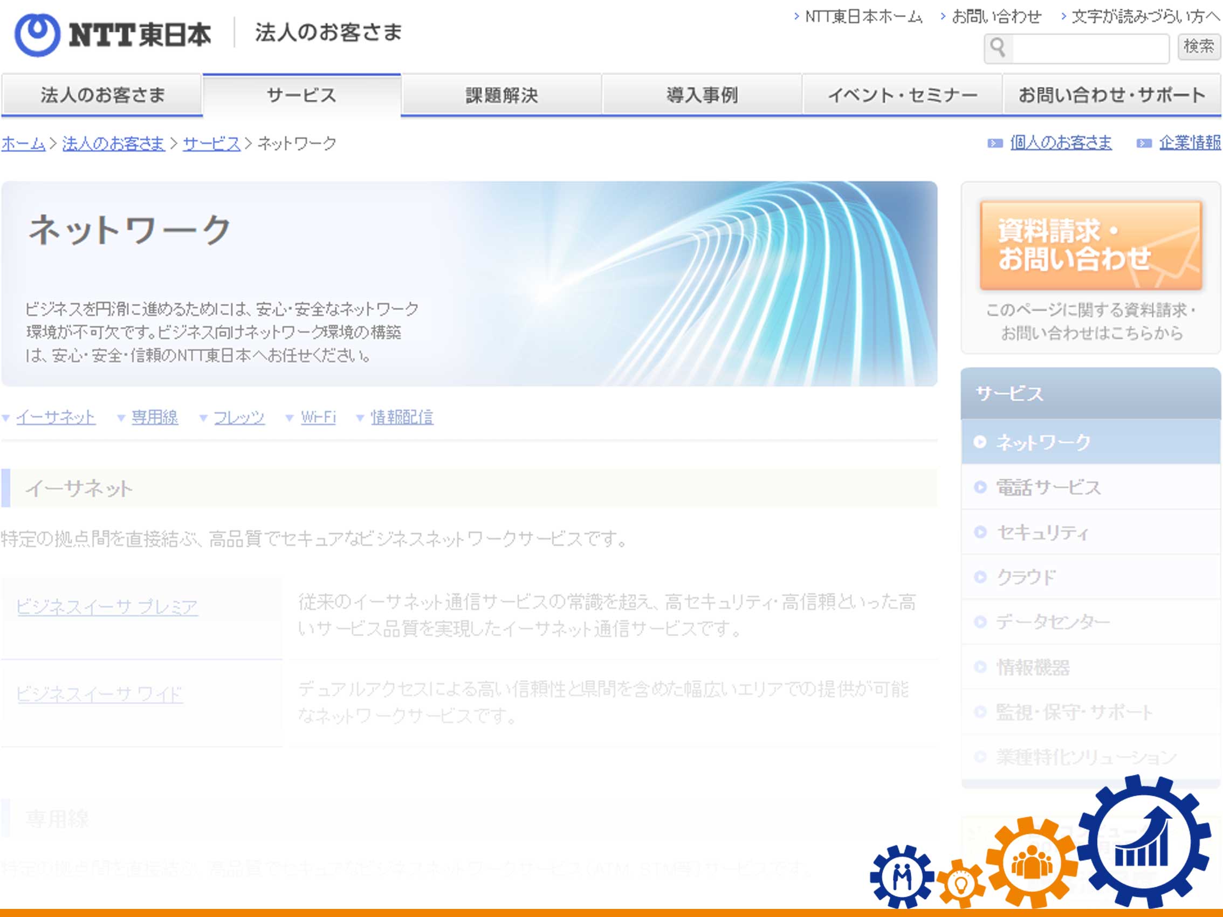1223x917 pixels.
Task: Select セキュリティ in the service sidebar
Action: point(1042,532)
